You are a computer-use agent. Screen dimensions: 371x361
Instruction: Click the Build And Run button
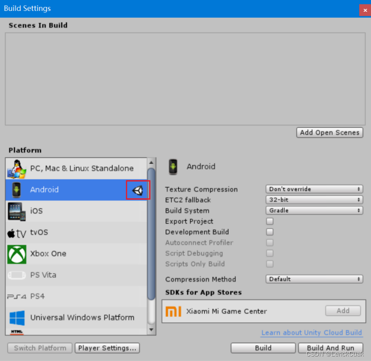[x=330, y=348]
